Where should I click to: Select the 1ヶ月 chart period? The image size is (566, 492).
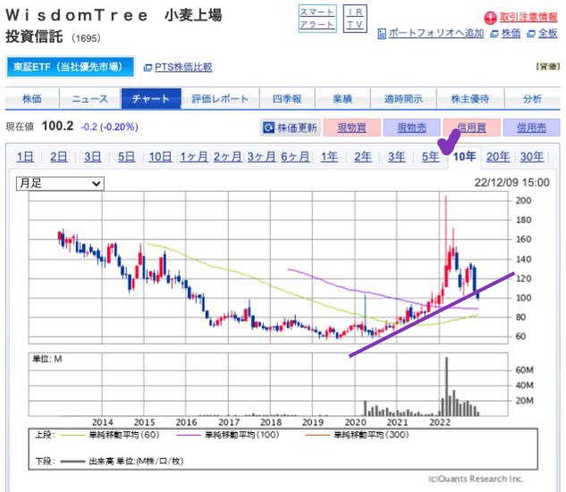[194, 157]
